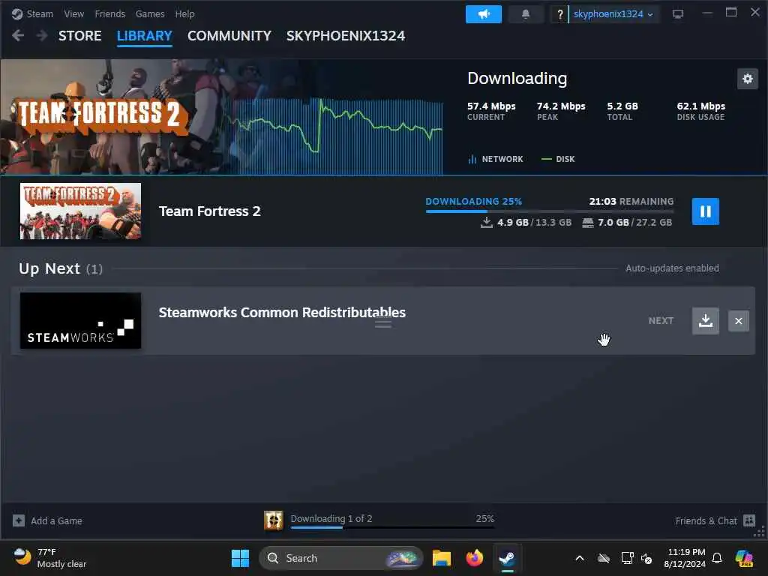Open the View menu
The width and height of the screenshot is (768, 576).
(74, 13)
